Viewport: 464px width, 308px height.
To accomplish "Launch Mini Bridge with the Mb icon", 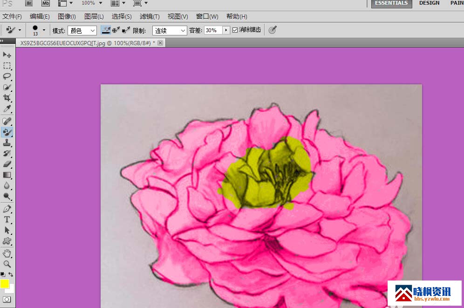I will pyautogui.click(x=46, y=3).
